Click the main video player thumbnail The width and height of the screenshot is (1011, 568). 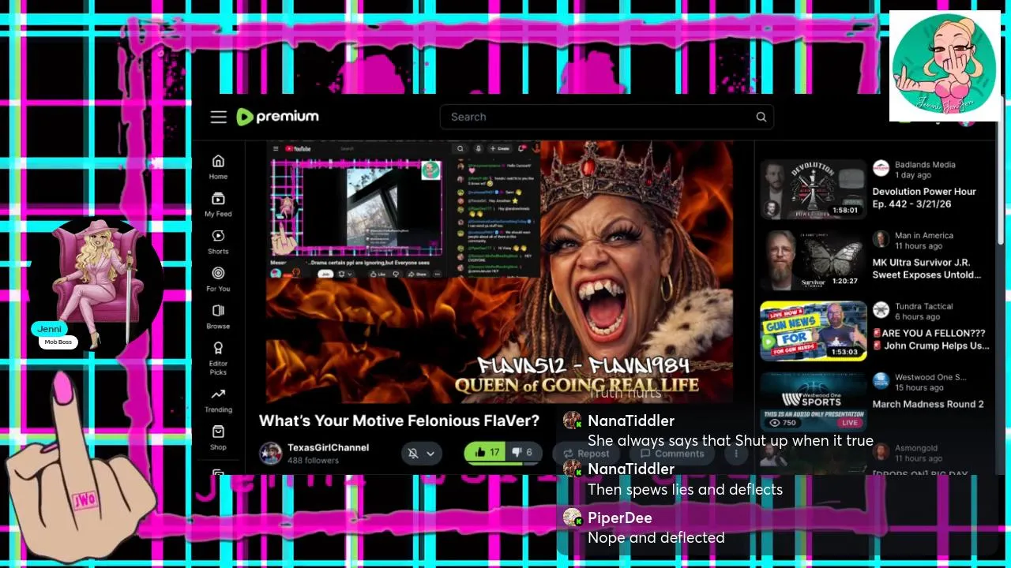(499, 272)
